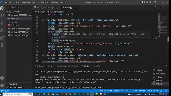Open Task View on Windows taskbar
171x96 pixels.
[40, 94]
